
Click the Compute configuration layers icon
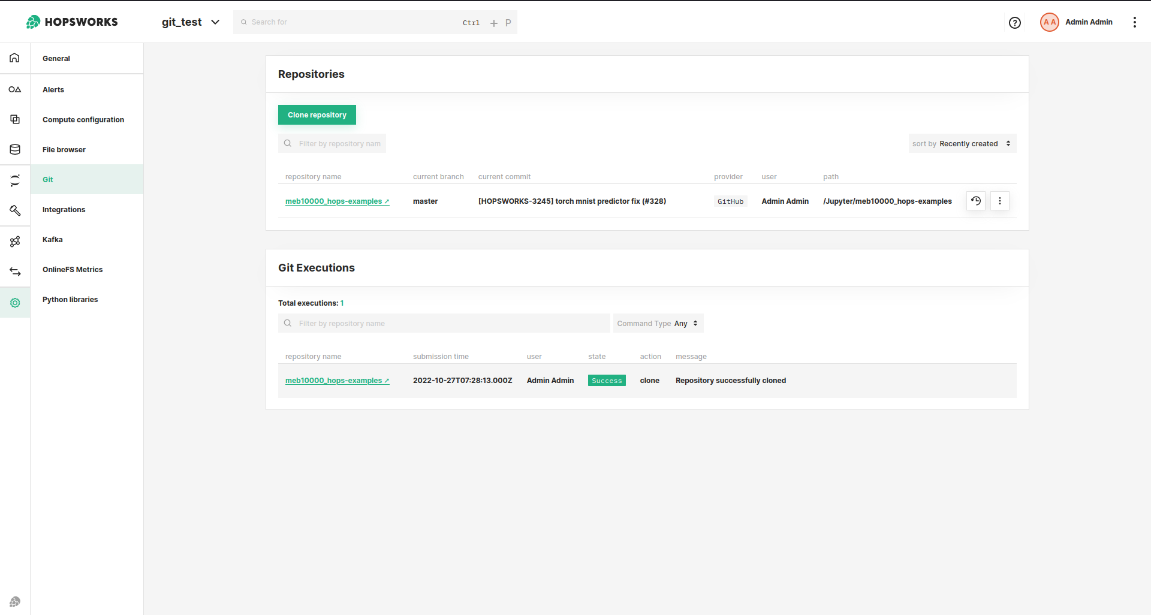click(x=15, y=119)
